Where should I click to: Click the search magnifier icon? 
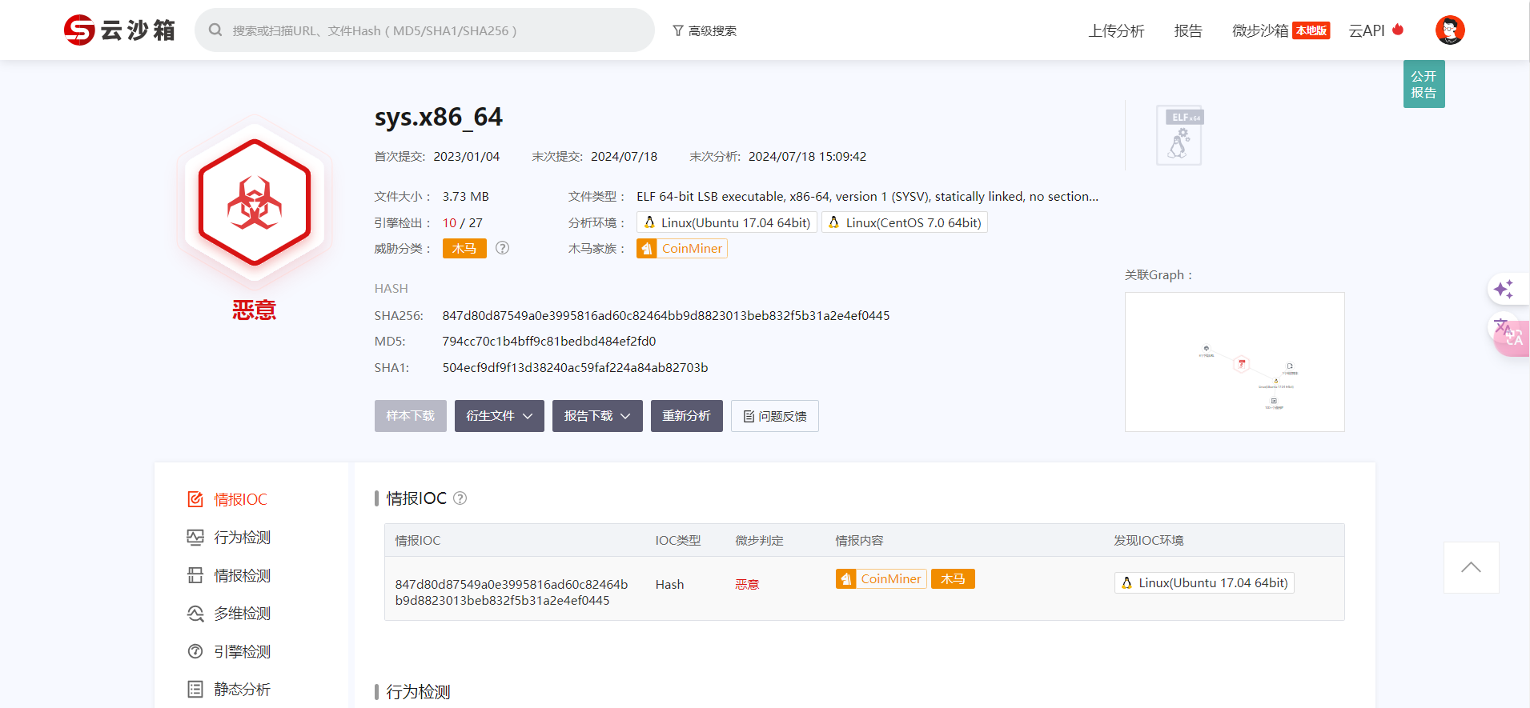coord(215,30)
